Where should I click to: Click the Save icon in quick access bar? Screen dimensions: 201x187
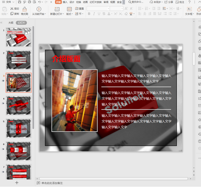click(20, 2)
